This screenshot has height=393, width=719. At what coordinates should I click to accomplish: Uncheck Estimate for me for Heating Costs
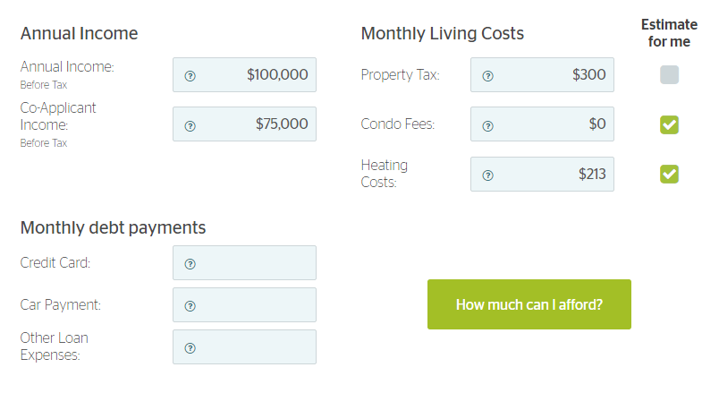669,174
